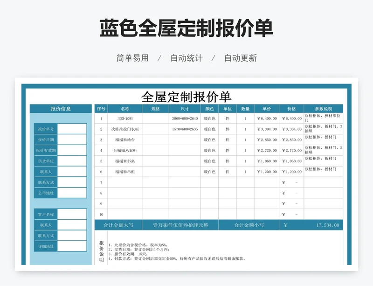This screenshot has width=373, height=286.
Task: Select the 数量 column header
Action: pyautogui.click(x=245, y=109)
